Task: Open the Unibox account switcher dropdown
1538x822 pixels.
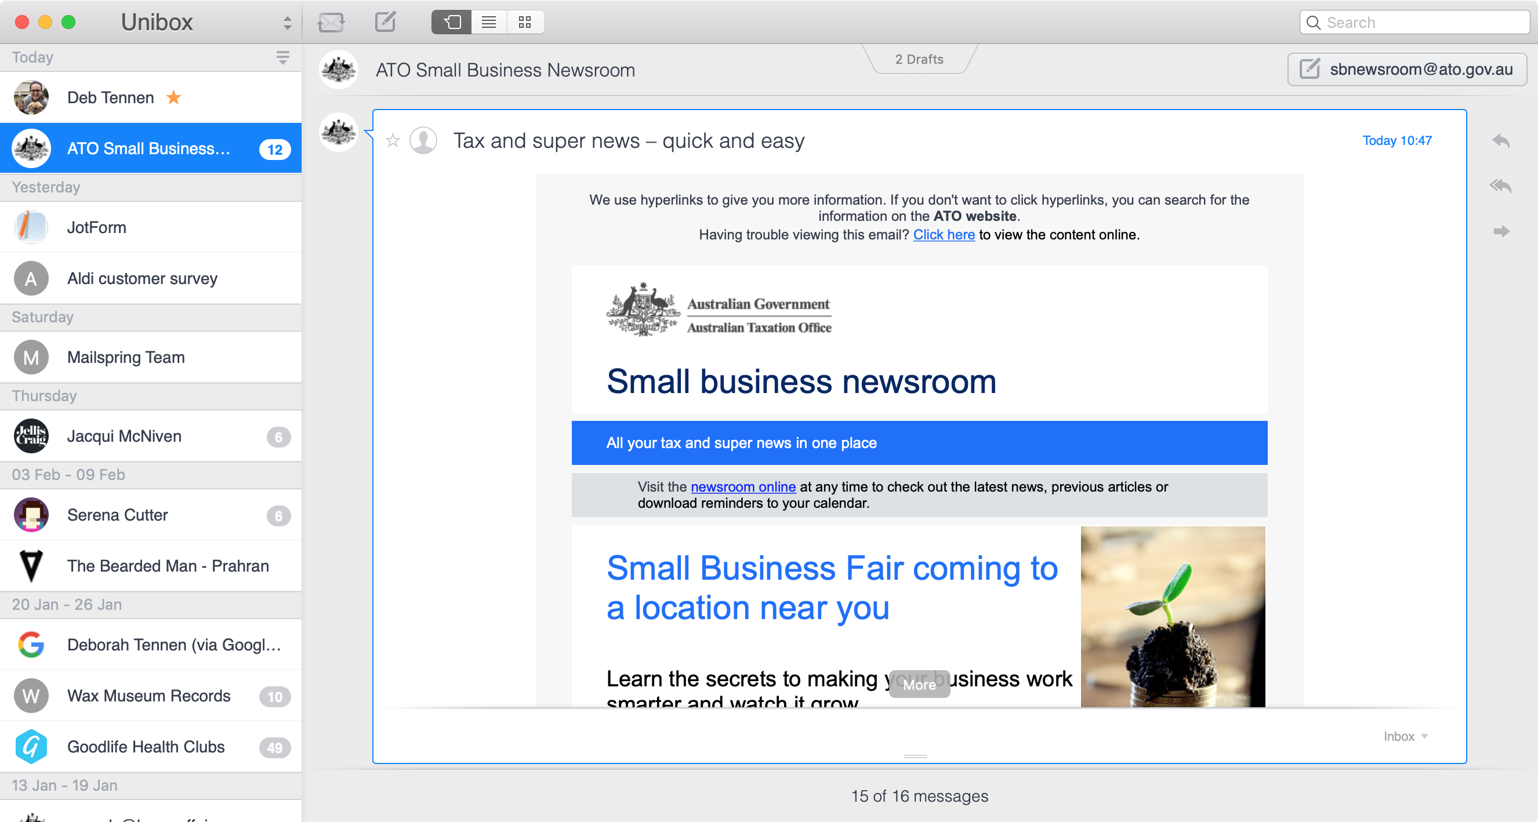Action: [x=287, y=23]
